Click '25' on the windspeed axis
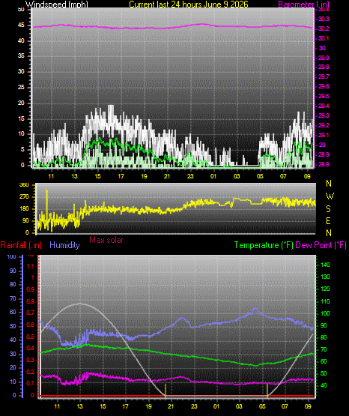The image size is (349, 416). (21, 87)
